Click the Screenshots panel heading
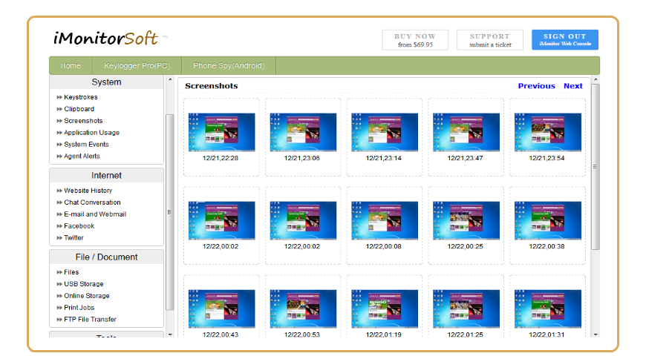646x356 pixels. [x=212, y=86]
